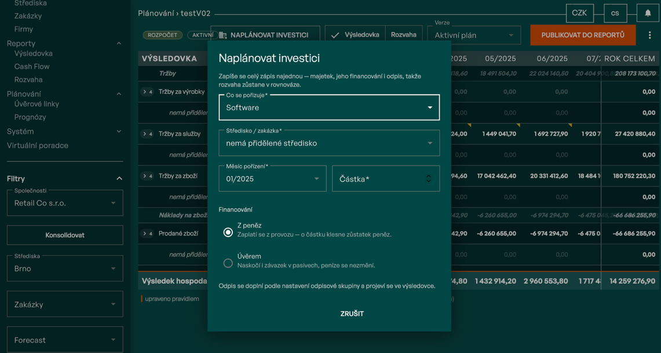This screenshot has width=661, height=353.
Task: Expand the Tržby za služby row
Action: click(x=147, y=134)
